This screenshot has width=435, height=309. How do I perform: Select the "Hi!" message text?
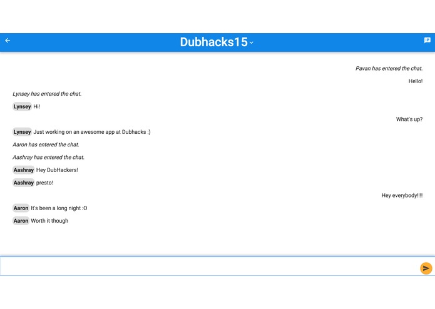37,107
